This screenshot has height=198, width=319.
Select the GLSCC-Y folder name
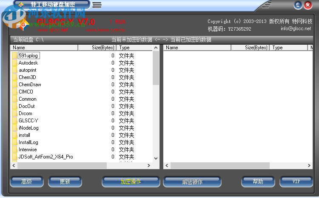tap(28, 121)
